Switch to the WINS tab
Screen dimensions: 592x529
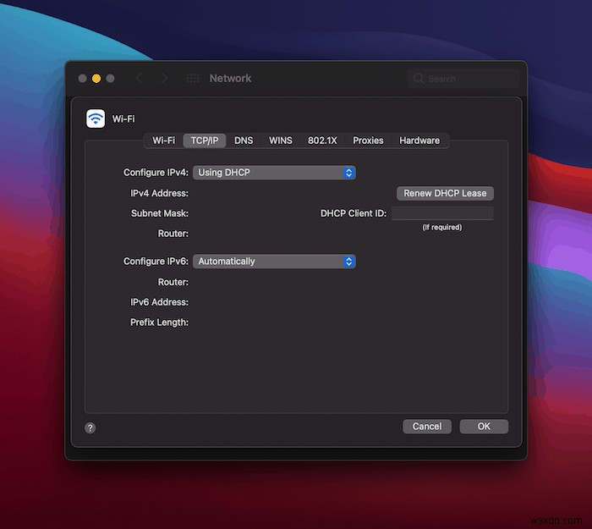click(x=281, y=141)
